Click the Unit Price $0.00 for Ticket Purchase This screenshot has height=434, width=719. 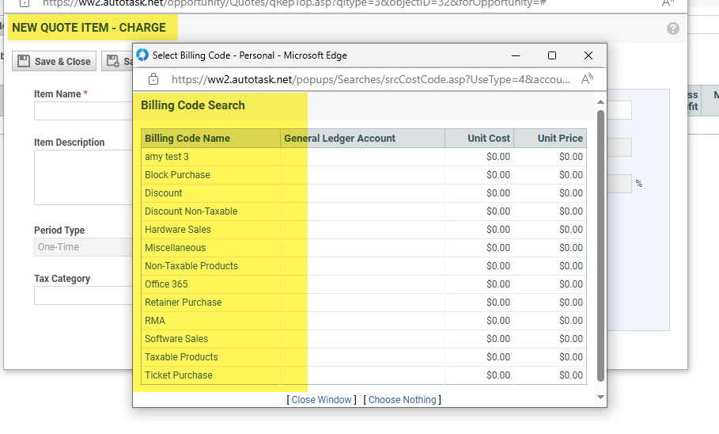click(570, 375)
